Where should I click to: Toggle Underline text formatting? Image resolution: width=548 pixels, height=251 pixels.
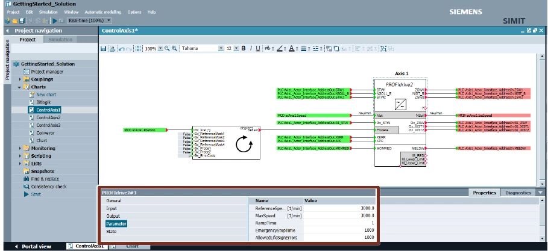258,48
